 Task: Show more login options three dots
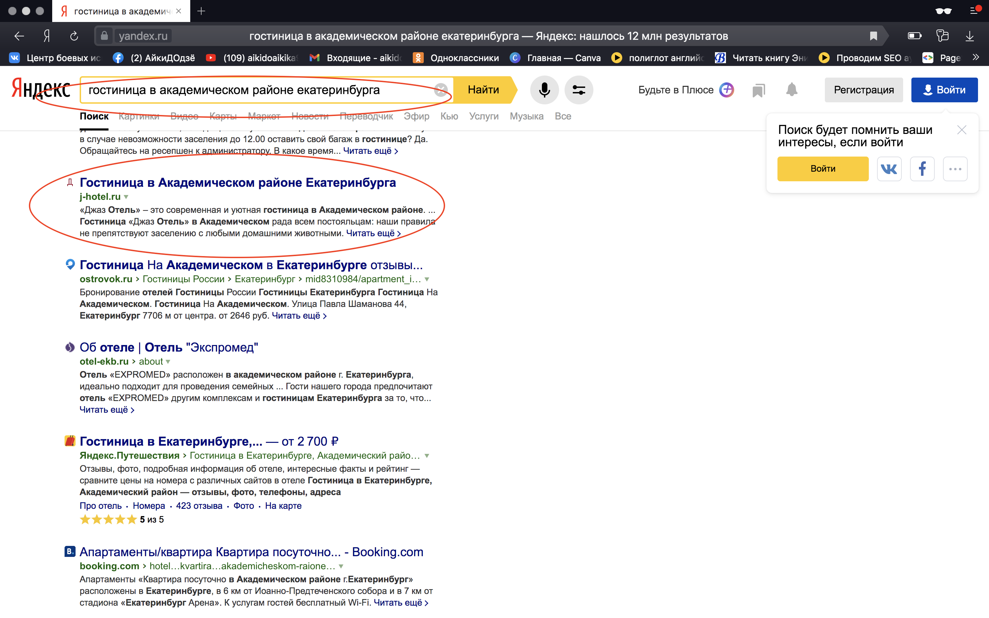[x=955, y=169]
